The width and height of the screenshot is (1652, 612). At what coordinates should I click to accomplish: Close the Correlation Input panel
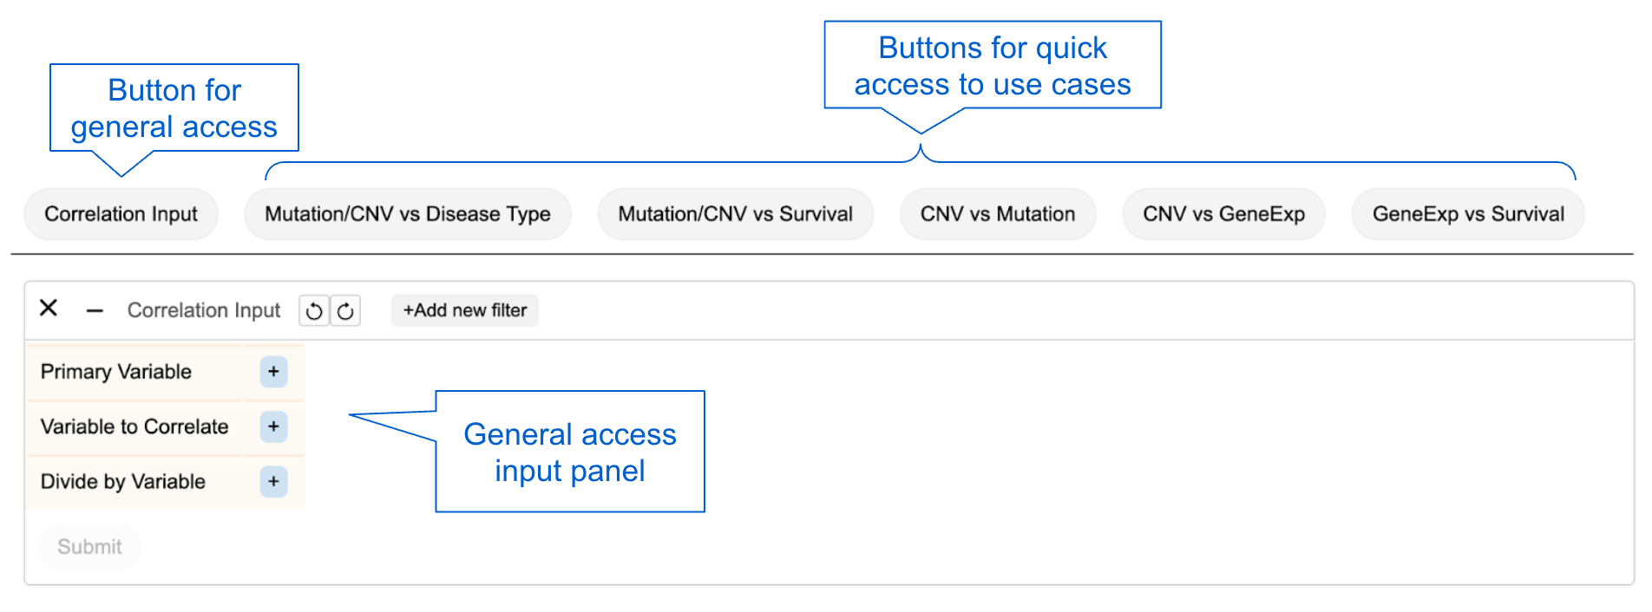(49, 308)
